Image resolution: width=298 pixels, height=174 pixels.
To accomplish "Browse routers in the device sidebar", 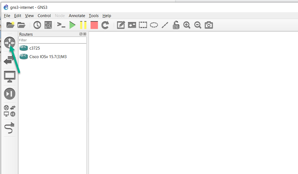I will [x=9, y=43].
